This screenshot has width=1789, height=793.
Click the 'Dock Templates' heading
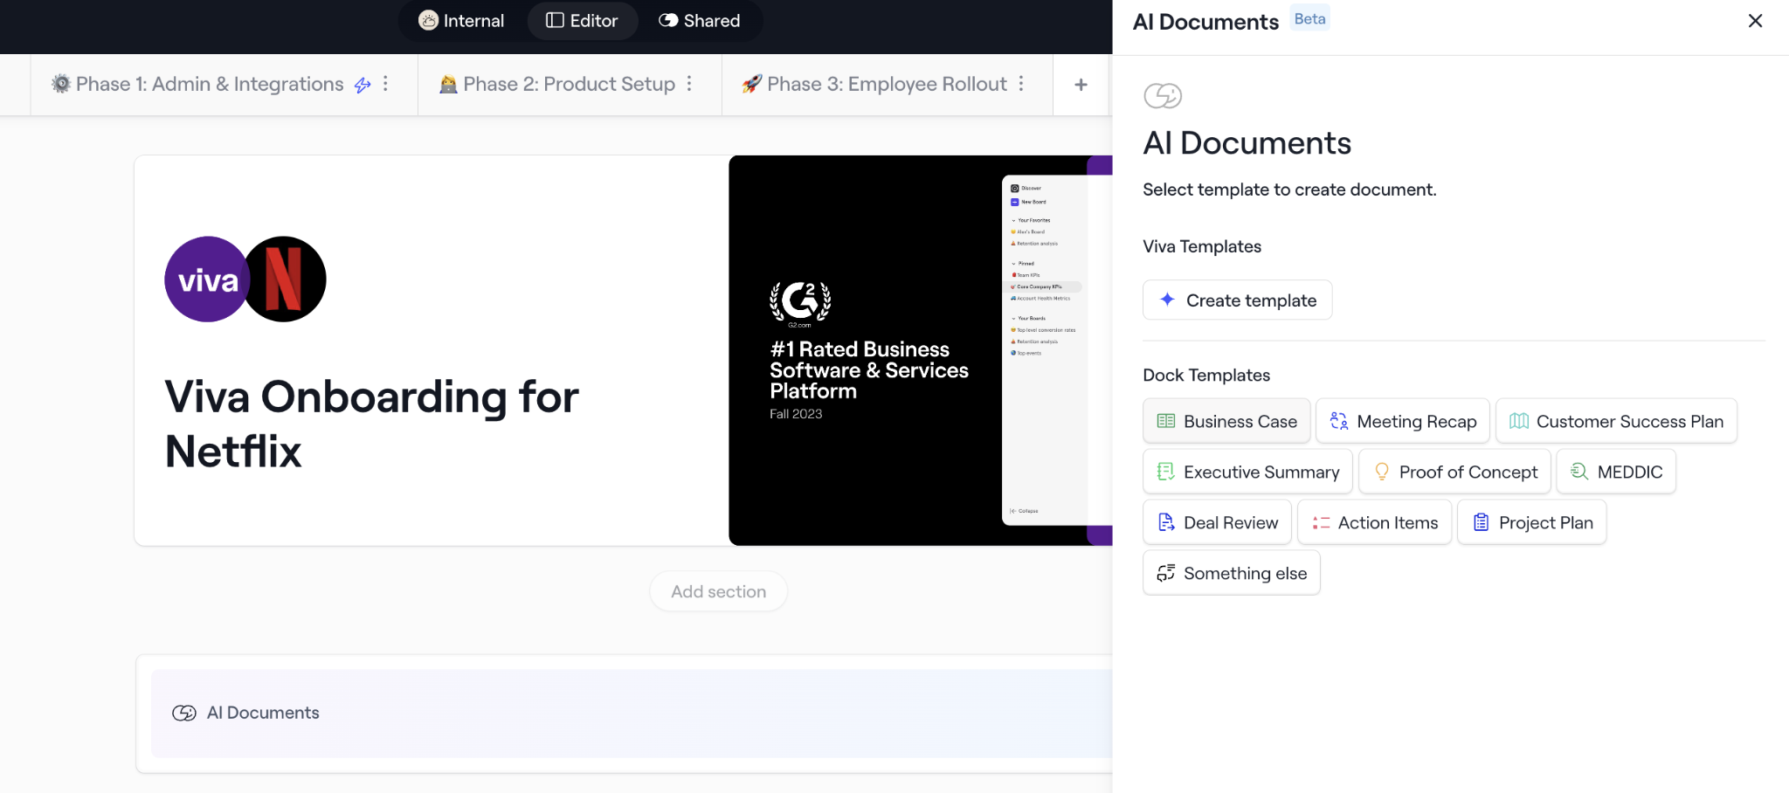[1206, 375]
